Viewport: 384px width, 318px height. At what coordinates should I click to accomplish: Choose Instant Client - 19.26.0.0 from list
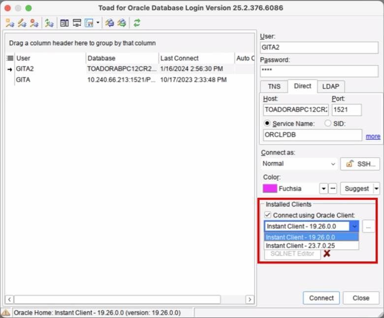click(312, 237)
